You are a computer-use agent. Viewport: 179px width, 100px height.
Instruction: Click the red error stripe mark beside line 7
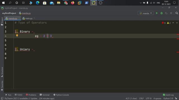point(178,52)
